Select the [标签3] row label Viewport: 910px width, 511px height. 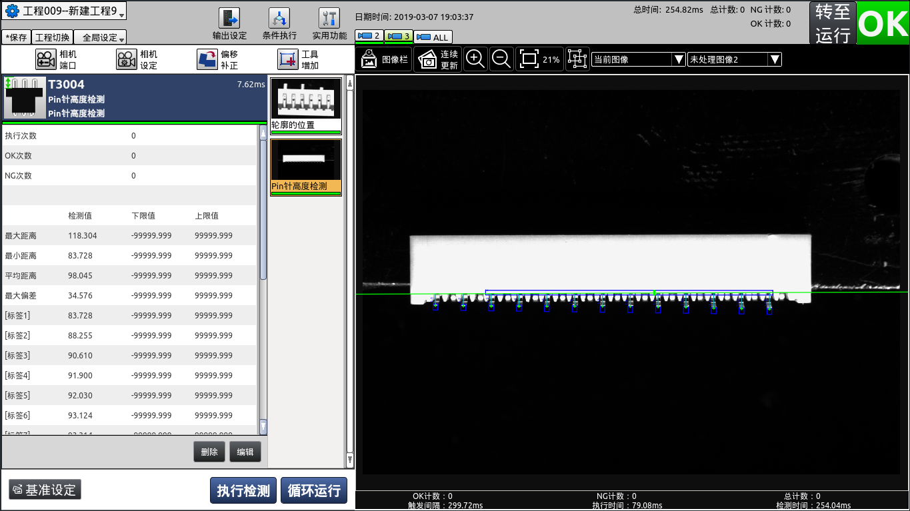click(17, 356)
